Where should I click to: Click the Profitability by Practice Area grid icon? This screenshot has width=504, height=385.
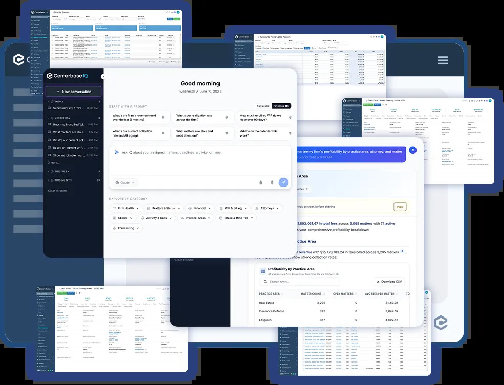pyautogui.click(x=263, y=271)
